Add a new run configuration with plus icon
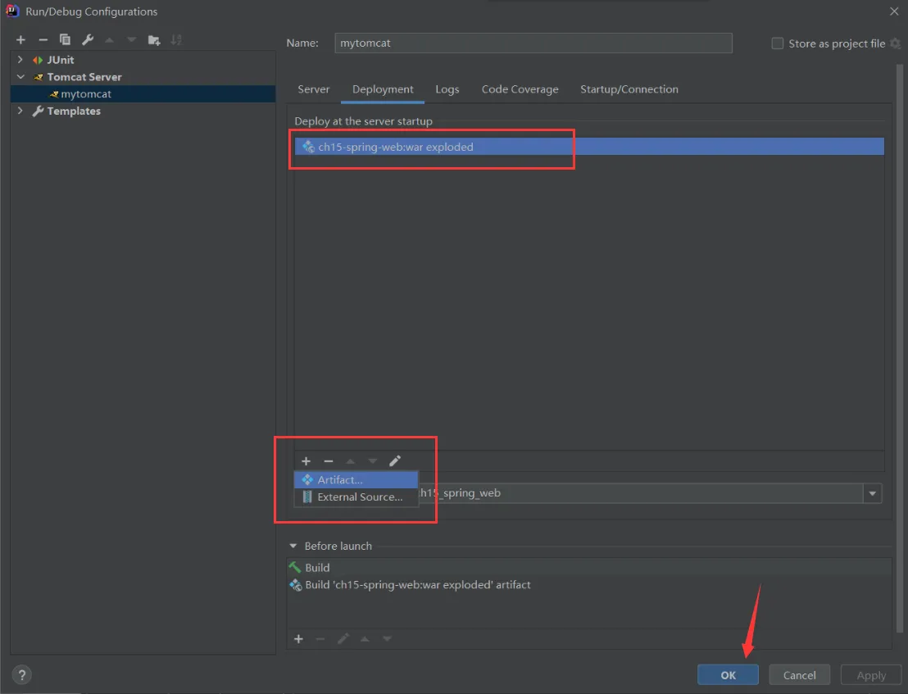This screenshot has height=694, width=908. (x=20, y=40)
